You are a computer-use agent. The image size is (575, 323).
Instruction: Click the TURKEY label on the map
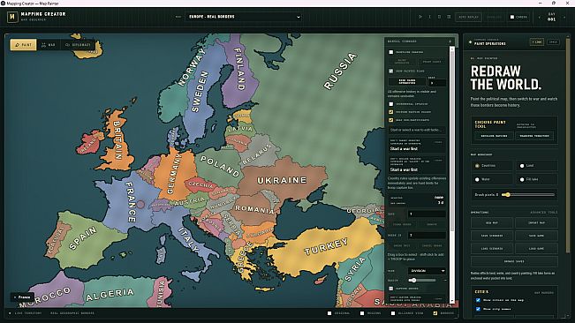click(x=326, y=246)
